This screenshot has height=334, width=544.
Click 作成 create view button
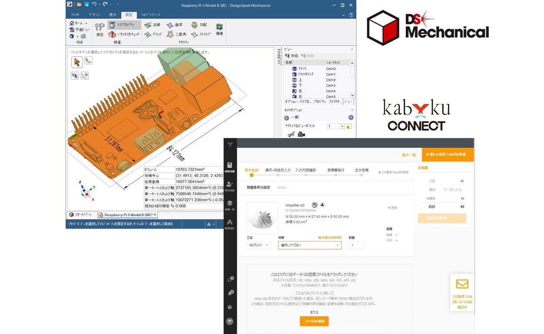pos(291,56)
